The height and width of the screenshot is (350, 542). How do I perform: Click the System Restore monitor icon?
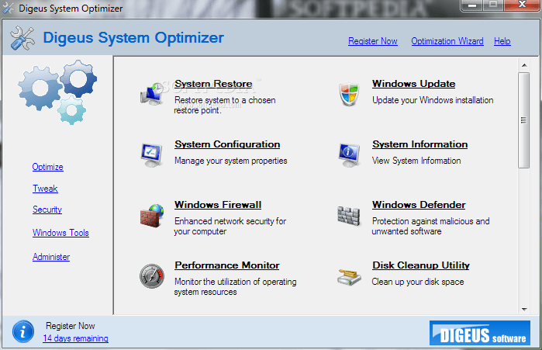pyautogui.click(x=152, y=94)
